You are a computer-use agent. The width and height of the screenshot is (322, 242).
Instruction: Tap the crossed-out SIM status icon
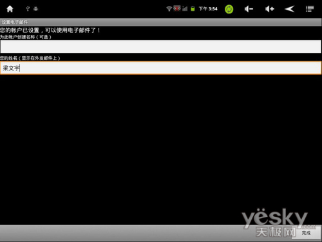coord(177,8)
